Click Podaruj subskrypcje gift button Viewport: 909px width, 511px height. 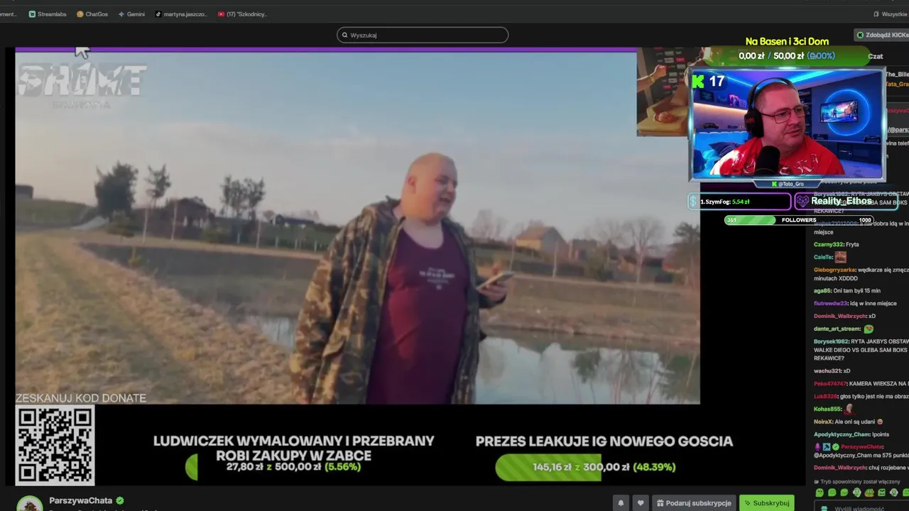694,503
